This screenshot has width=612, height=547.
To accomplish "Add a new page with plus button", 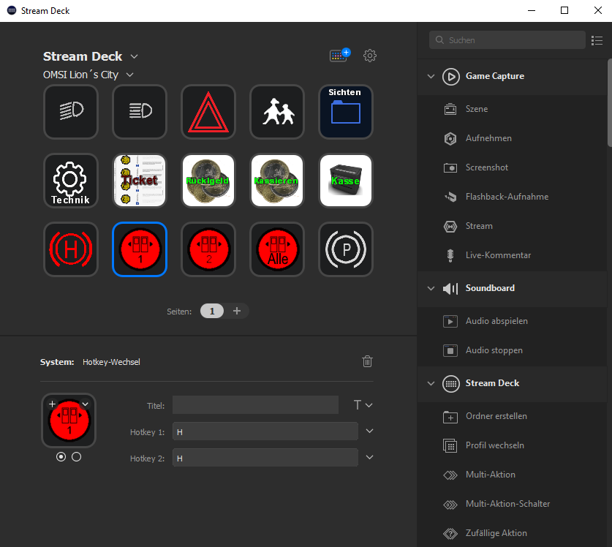I will click(x=236, y=311).
